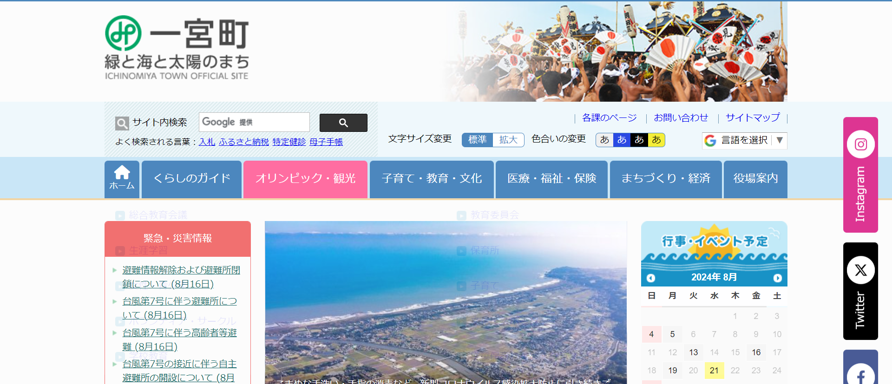
Task: Click the gray site search magnifier icon
Action: tap(122, 123)
